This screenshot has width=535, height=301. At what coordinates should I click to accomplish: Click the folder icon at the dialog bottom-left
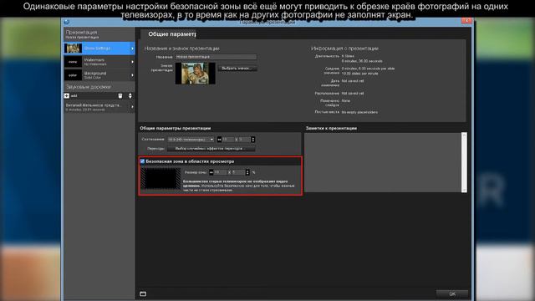point(143,293)
